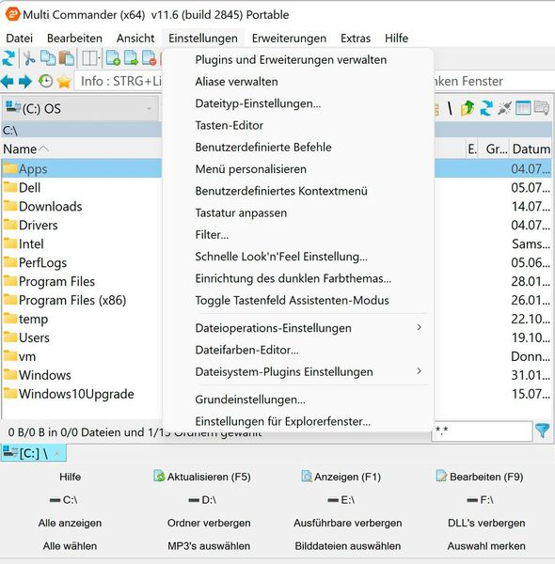Screen dimensions: 555x564
Task: Open the Datei menu
Action: [19, 39]
